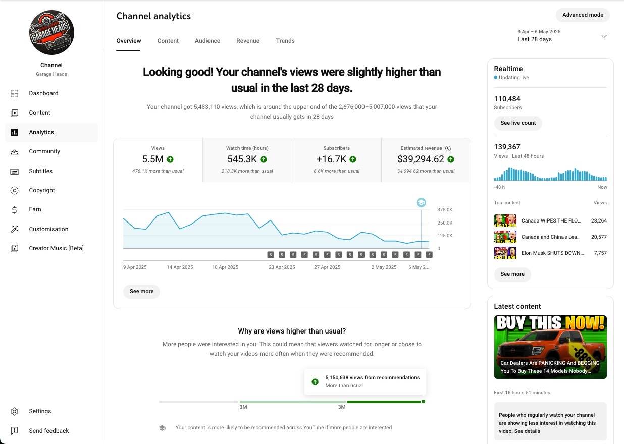Open Dashboard menu label in sidebar
This screenshot has height=444, width=624.
coord(43,93)
